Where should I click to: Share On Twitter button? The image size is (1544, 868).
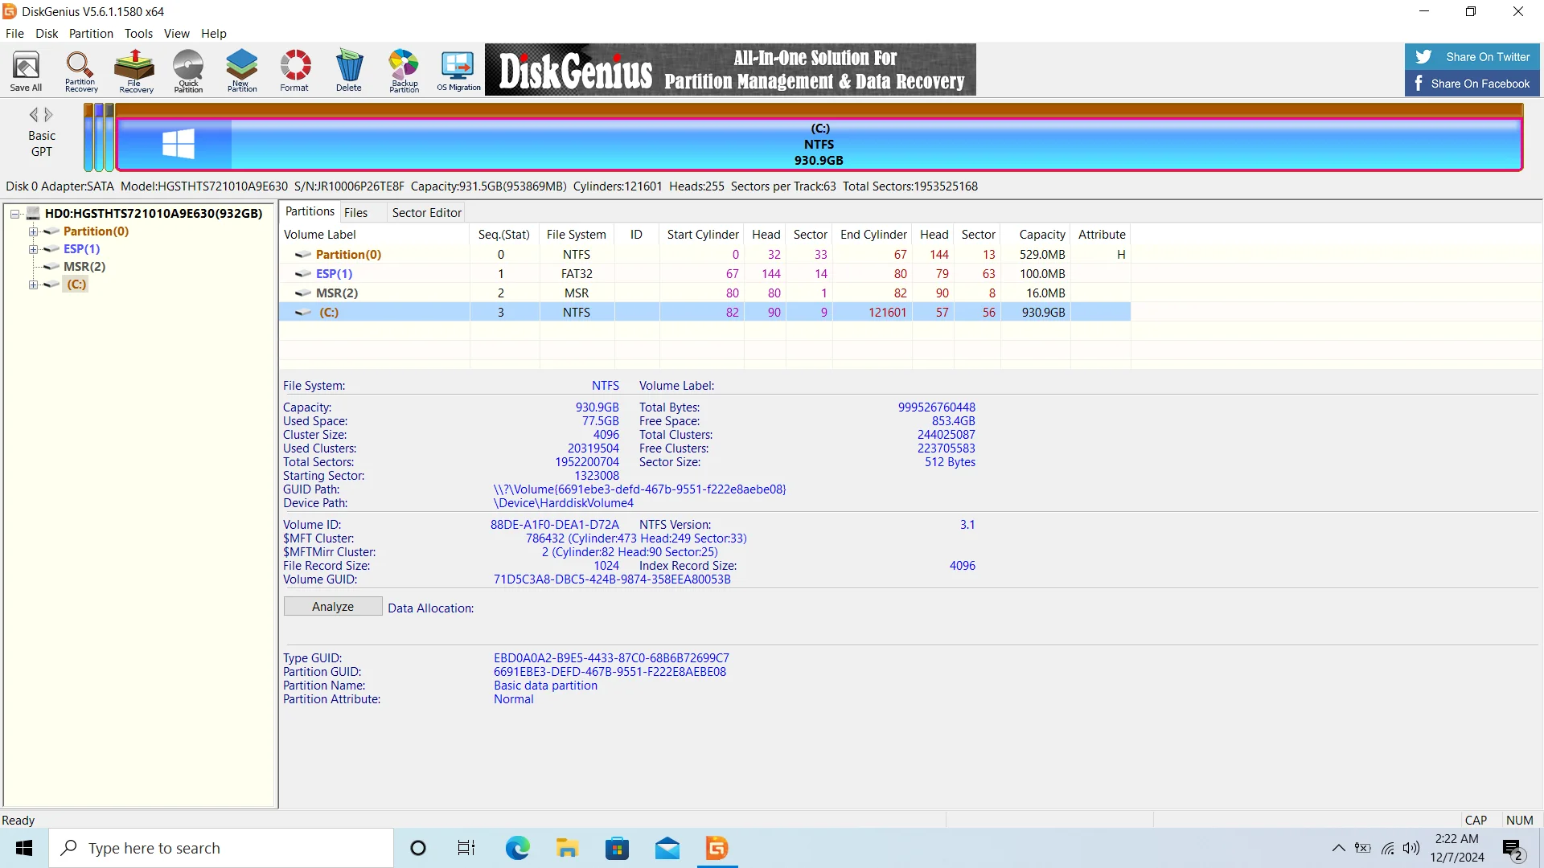[1472, 57]
